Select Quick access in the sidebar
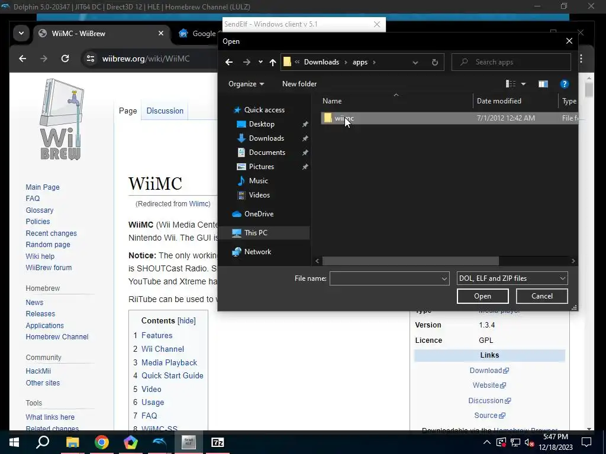The height and width of the screenshot is (454, 606). [265, 110]
